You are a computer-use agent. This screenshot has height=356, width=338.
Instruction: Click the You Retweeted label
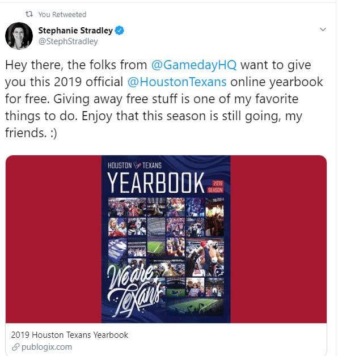point(62,15)
